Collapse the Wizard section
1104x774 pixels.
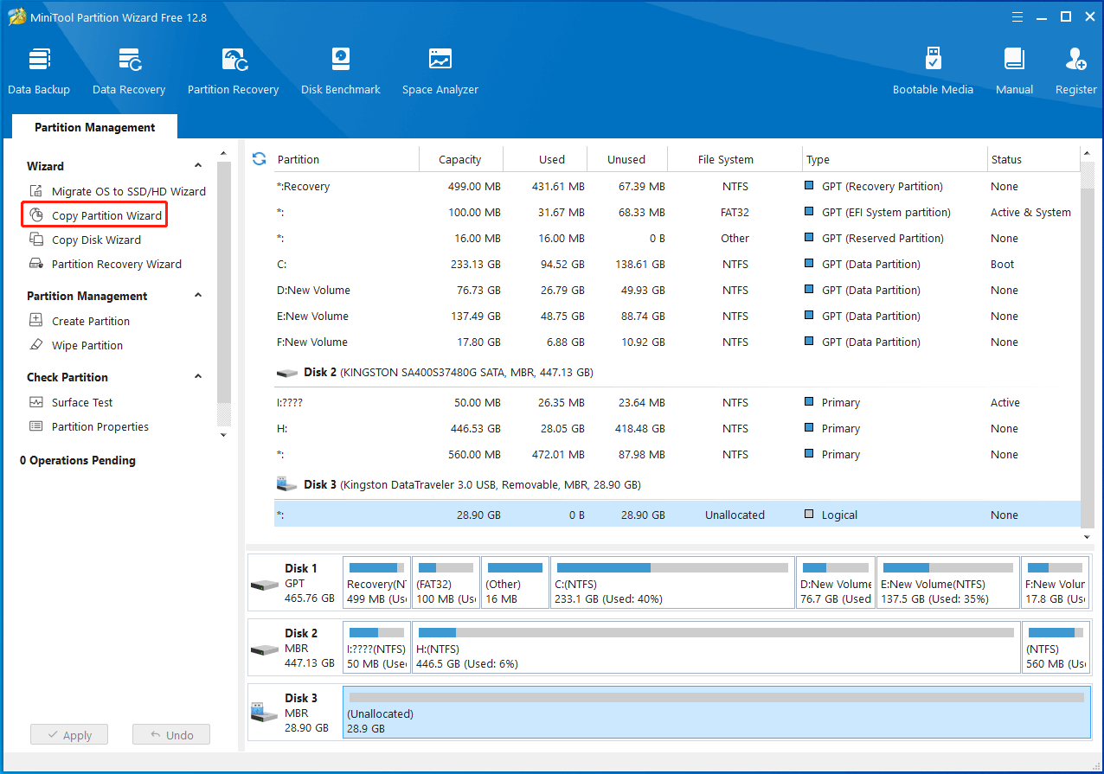(198, 166)
